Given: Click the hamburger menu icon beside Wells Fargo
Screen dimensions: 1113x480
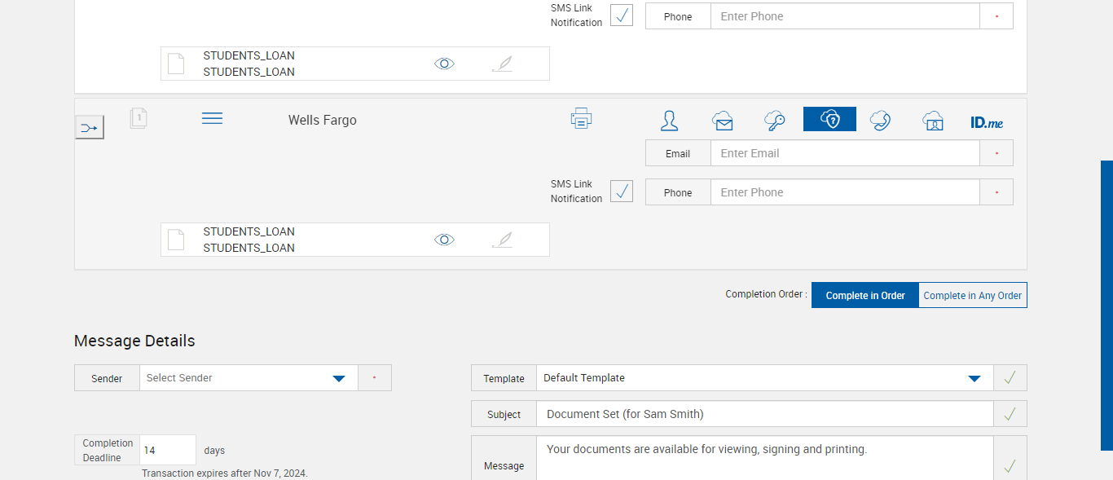Looking at the screenshot, I should click(212, 119).
